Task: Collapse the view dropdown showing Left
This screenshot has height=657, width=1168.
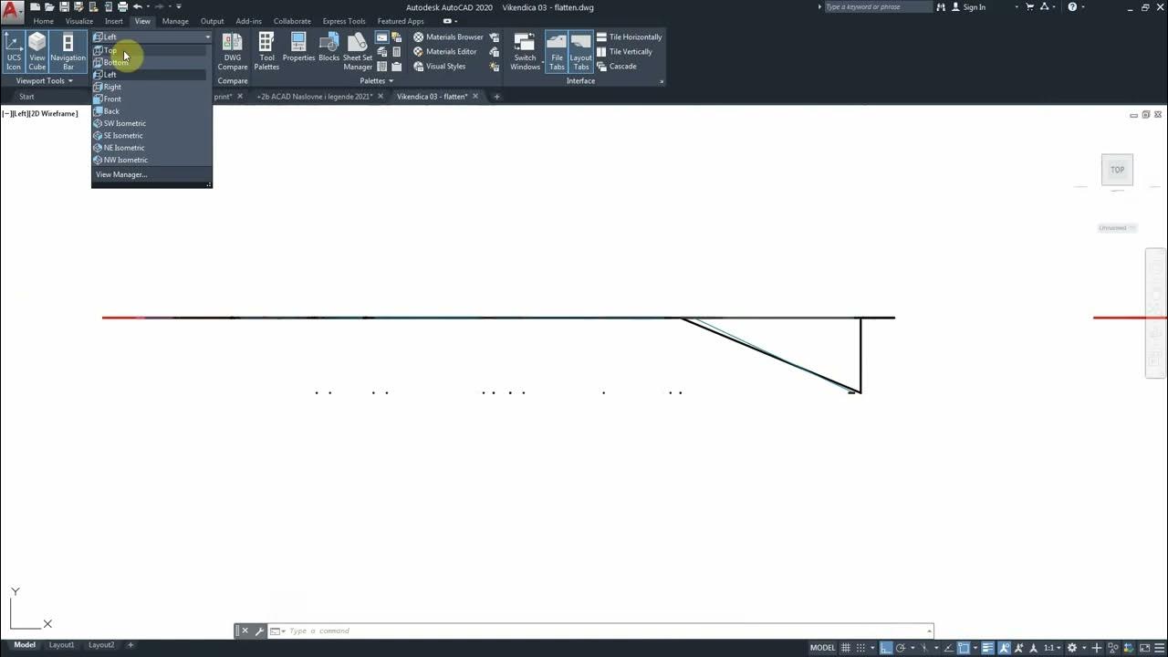Action: (x=151, y=36)
